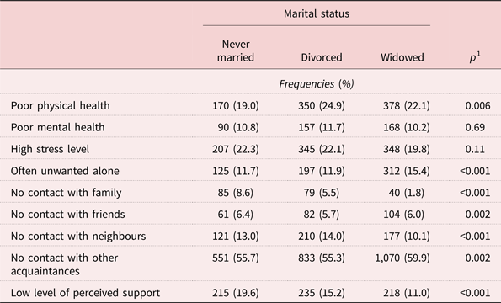Select Low level of perceived support label

[85, 293]
